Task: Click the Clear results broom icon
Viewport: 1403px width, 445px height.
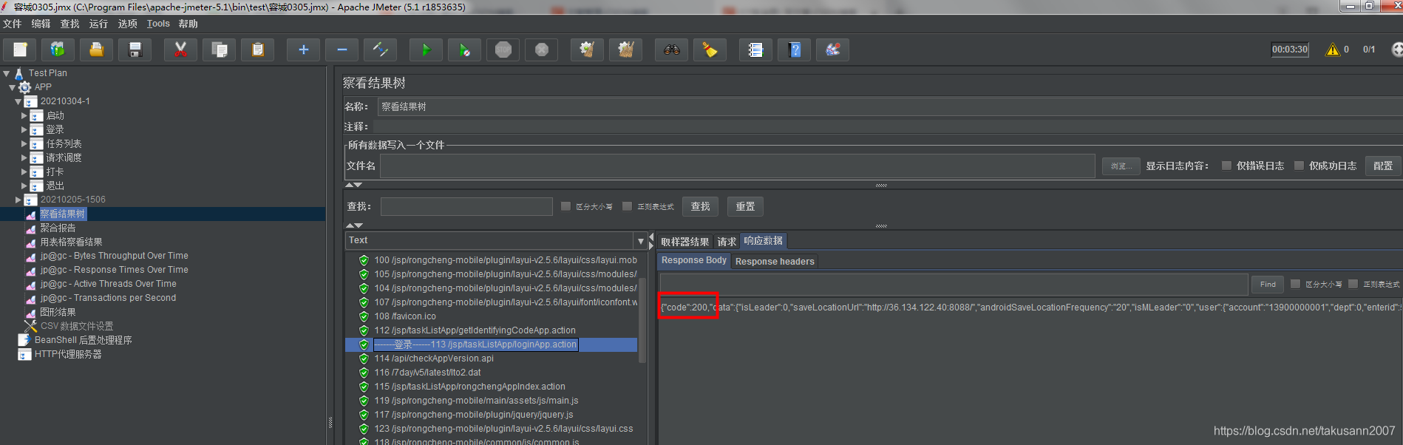Action: point(587,50)
